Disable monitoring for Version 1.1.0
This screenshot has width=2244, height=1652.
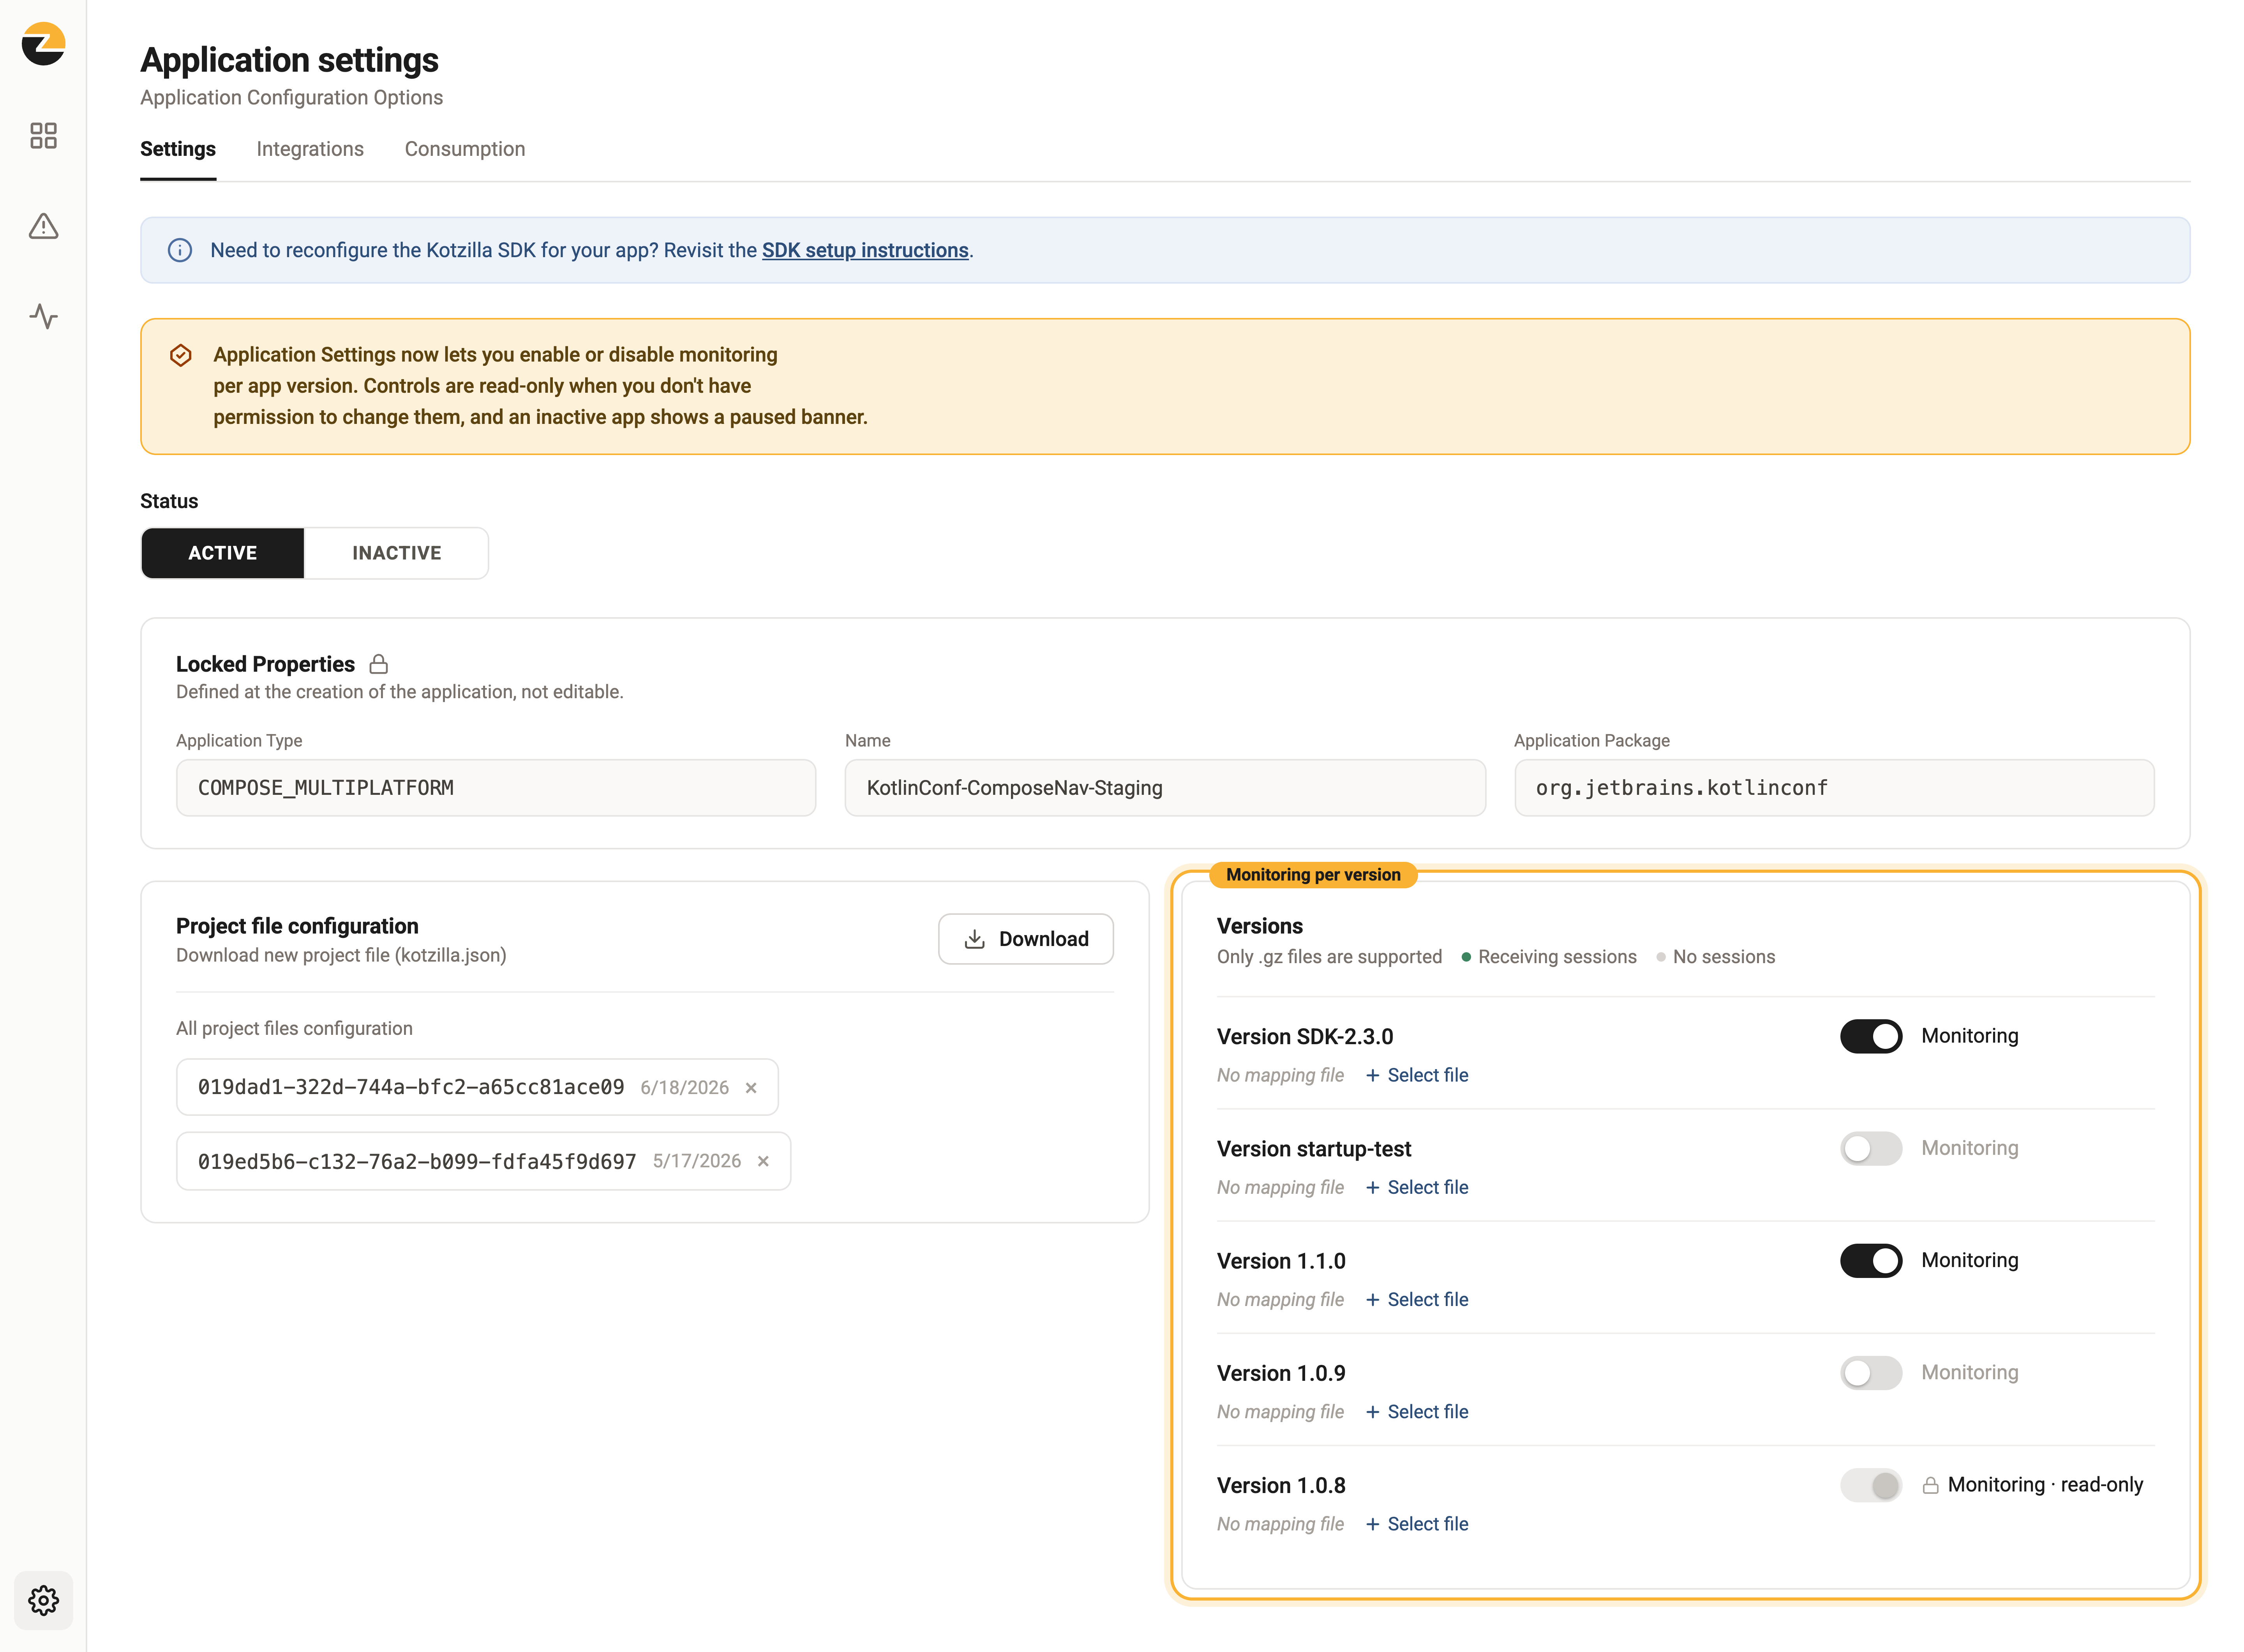pos(1871,1260)
